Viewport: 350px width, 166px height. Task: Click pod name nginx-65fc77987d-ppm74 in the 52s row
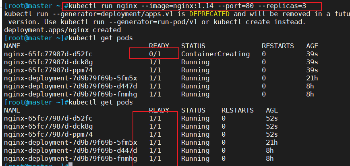[48, 134]
